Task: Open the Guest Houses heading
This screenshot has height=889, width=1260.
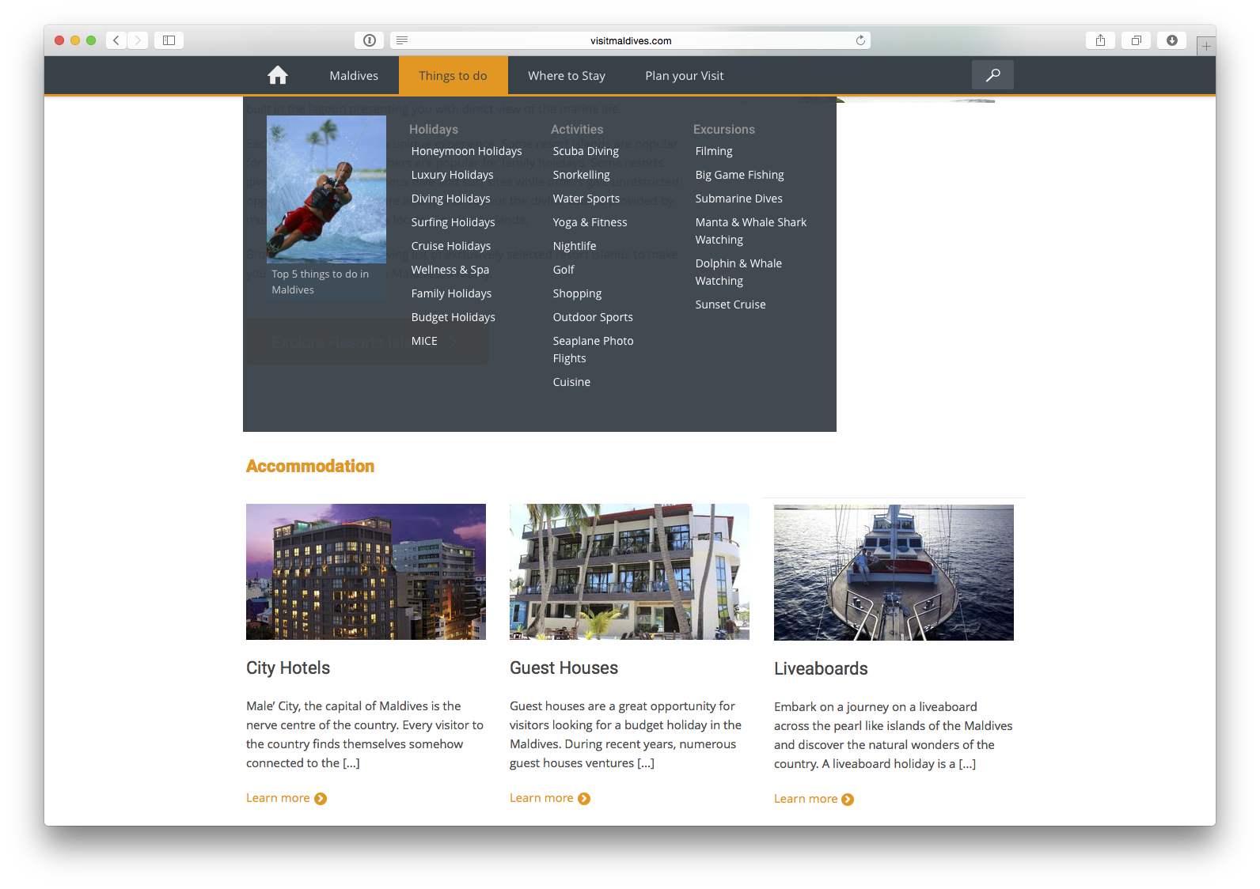Action: coord(564,668)
